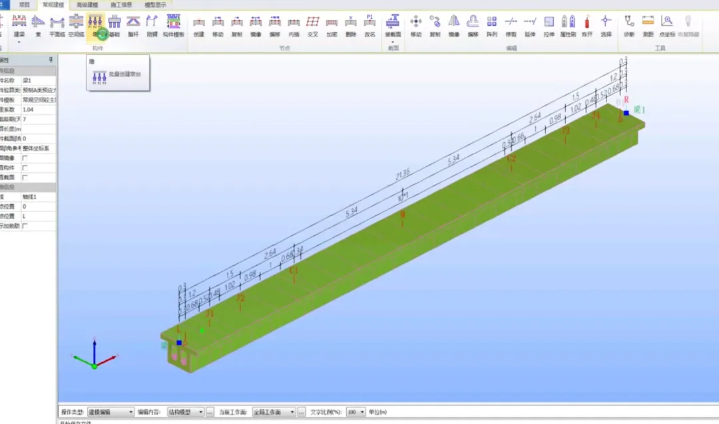This screenshot has height=424, width=719.
Task: Select the 整体坐标系 value cell
Action: [39, 148]
